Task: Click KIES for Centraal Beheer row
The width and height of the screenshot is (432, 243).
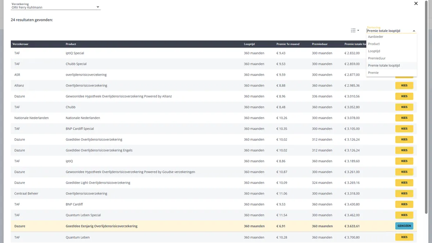Action: pyautogui.click(x=404, y=194)
